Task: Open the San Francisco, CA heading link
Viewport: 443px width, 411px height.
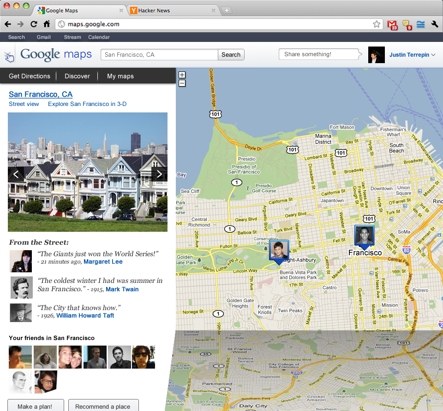Action: (41, 94)
